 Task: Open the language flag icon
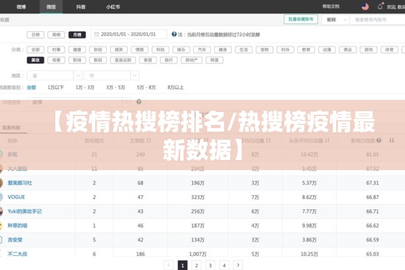(x=365, y=7)
